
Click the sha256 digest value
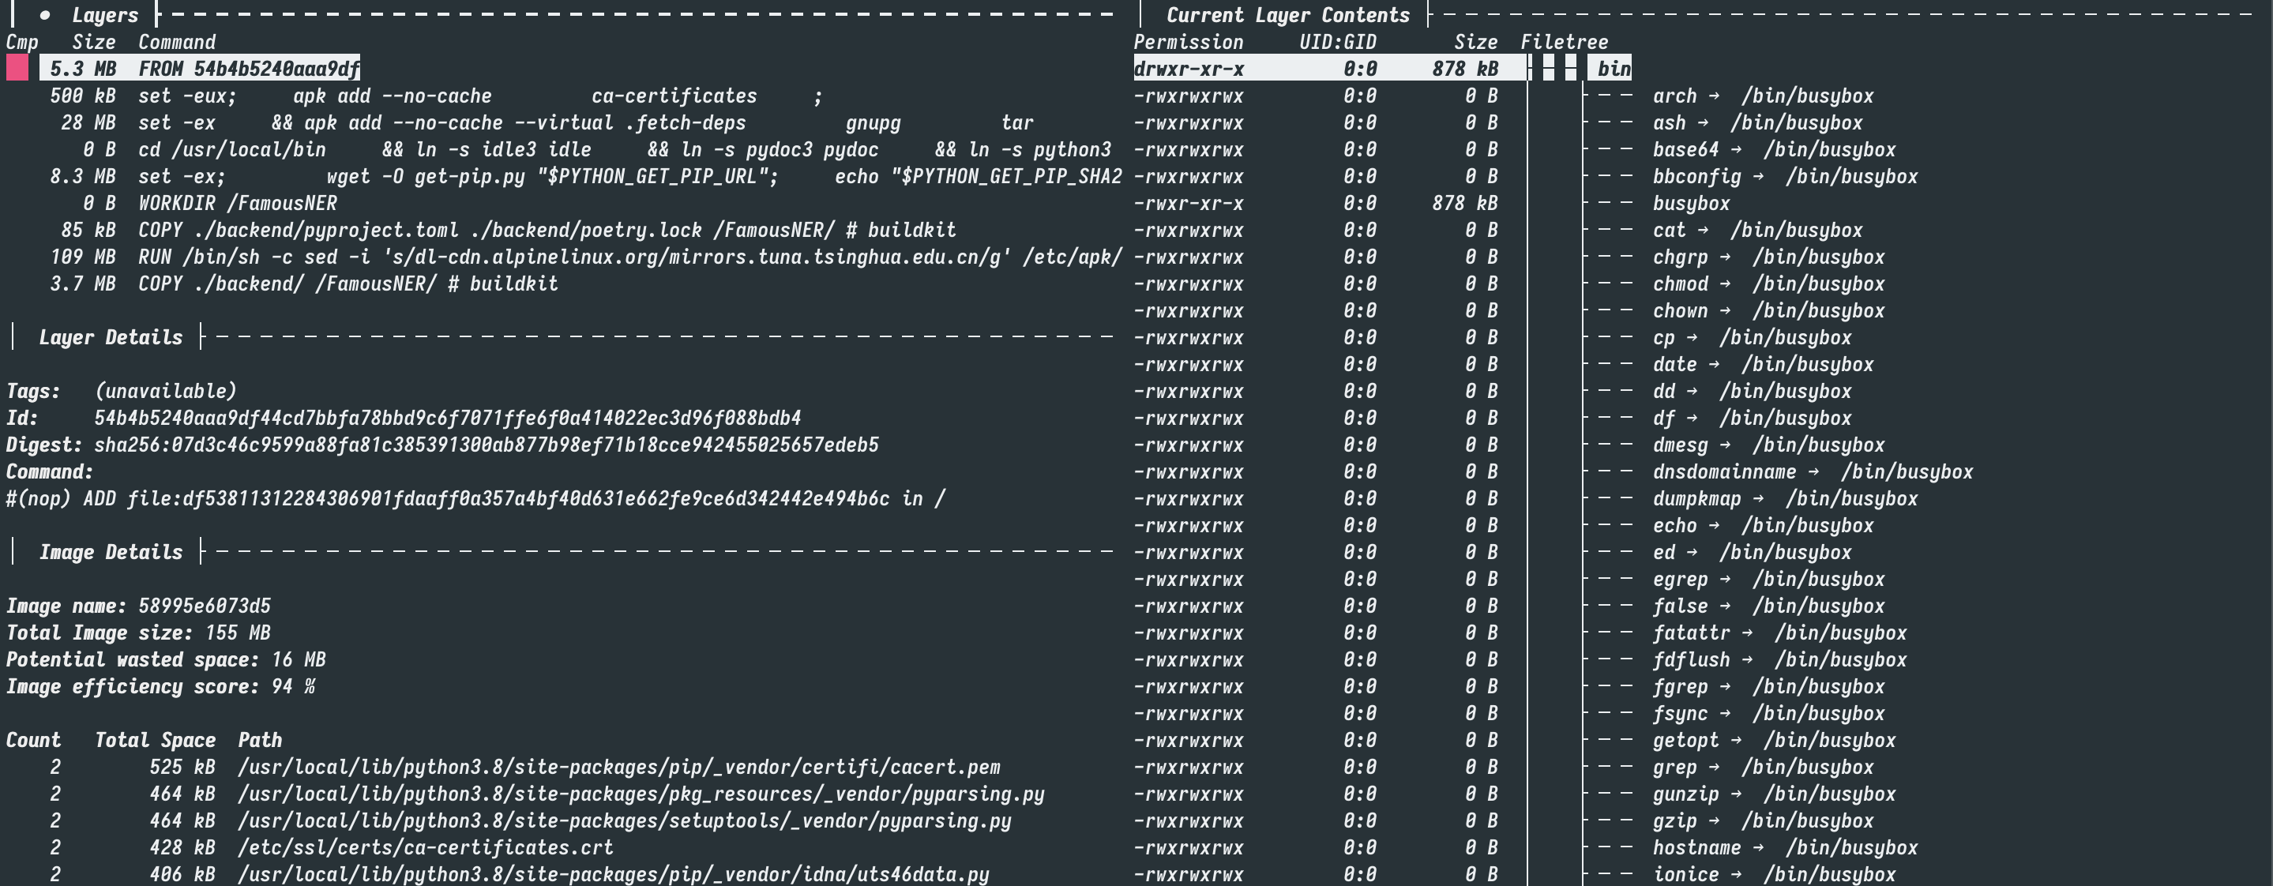click(485, 445)
